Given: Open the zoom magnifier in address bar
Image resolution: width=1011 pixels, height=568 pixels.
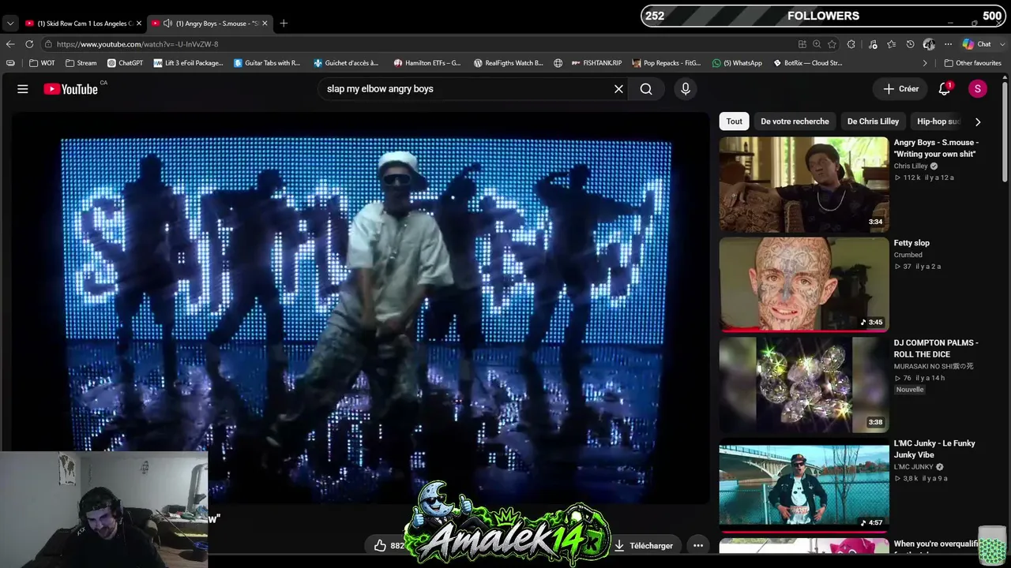Looking at the screenshot, I should point(817,44).
